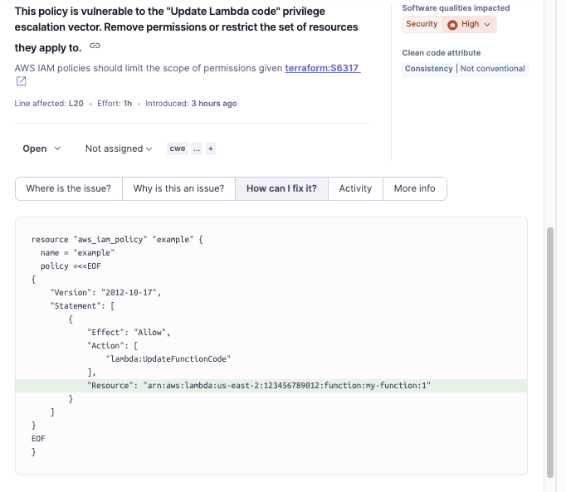The height and width of the screenshot is (492, 566).
Task: Click the L20 affected line label
Action: pyautogui.click(x=76, y=104)
